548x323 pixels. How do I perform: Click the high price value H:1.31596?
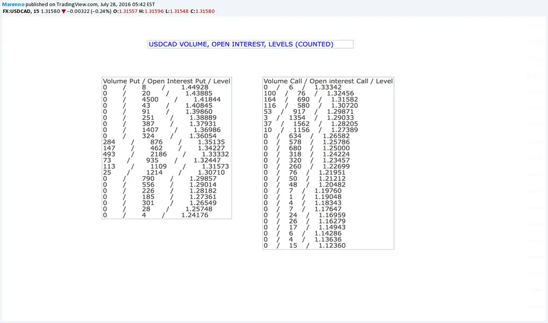[x=151, y=11]
